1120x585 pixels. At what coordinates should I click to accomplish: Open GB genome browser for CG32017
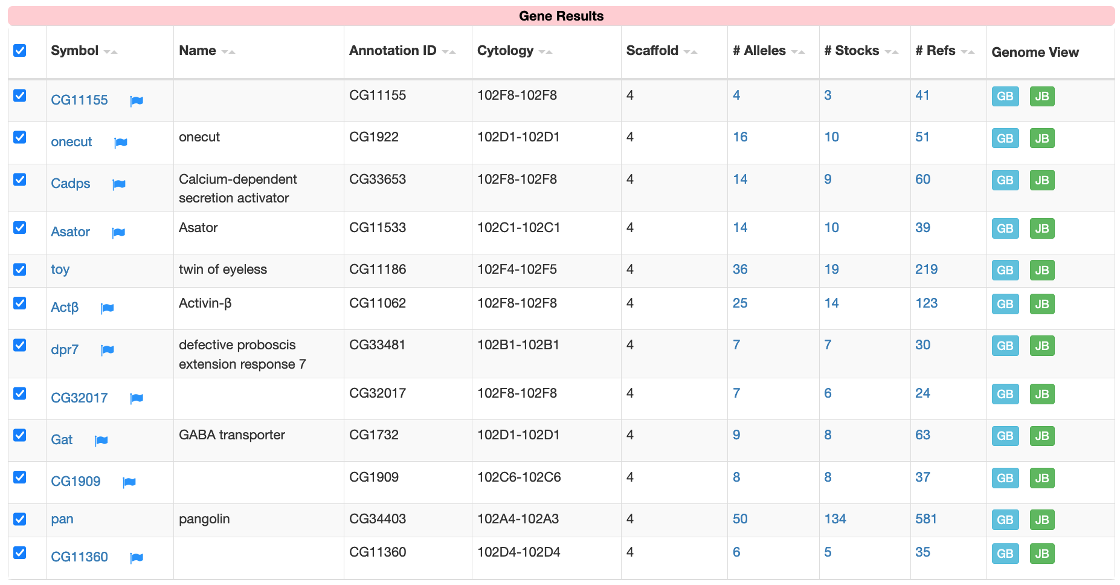click(x=1005, y=394)
